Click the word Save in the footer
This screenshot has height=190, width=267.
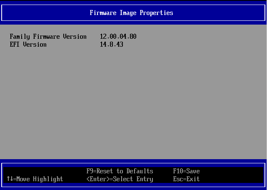coord(193,171)
